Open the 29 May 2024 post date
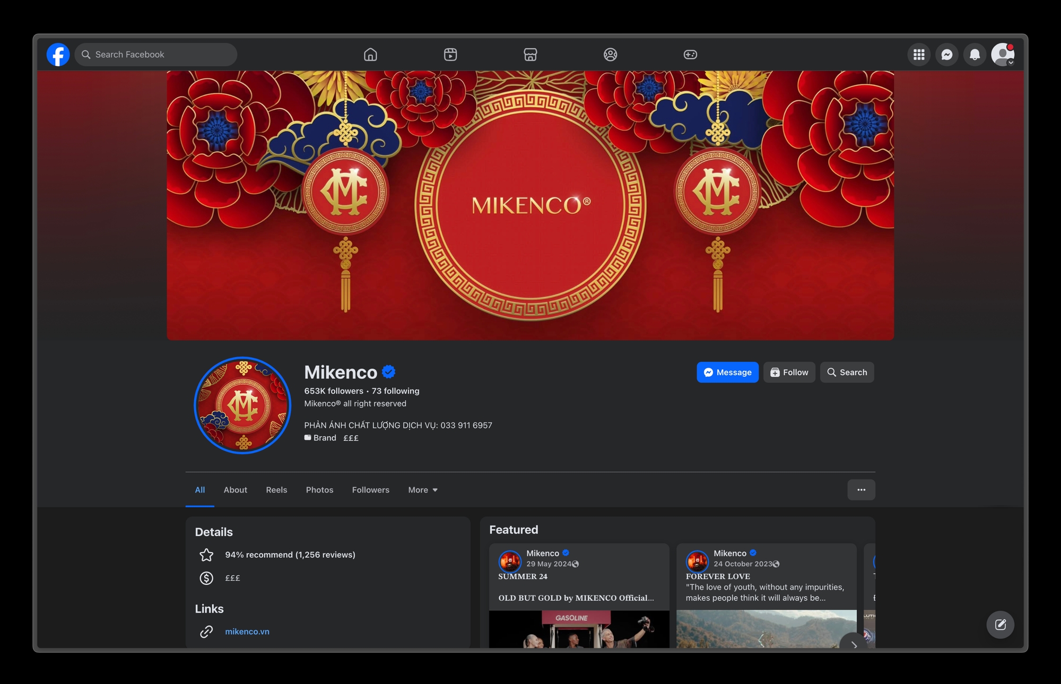The height and width of the screenshot is (684, 1061). point(549,564)
